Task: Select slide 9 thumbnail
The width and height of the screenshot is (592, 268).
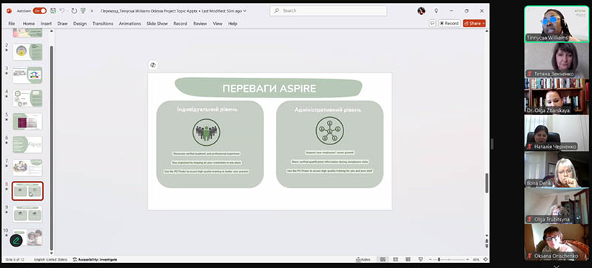Action: (27, 214)
